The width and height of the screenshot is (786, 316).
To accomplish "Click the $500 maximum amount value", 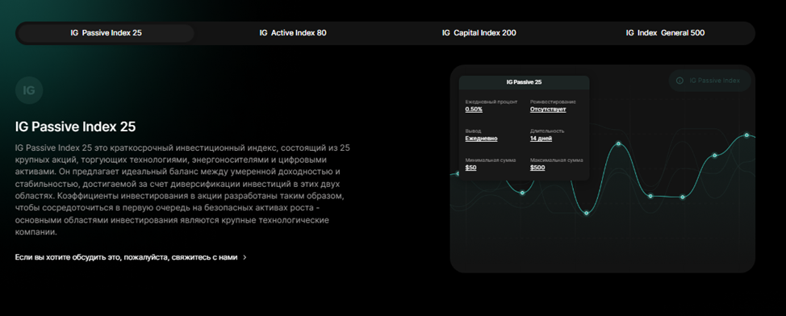I will click(x=537, y=168).
